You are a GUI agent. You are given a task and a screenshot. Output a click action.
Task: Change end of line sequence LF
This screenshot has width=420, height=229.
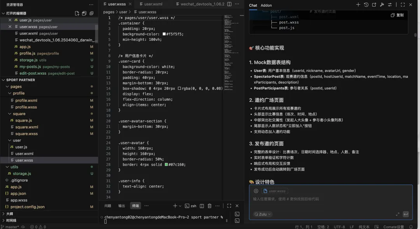coord(351,227)
